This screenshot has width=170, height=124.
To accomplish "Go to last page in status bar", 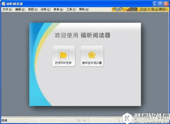I will pyautogui.click(x=72, y=120).
